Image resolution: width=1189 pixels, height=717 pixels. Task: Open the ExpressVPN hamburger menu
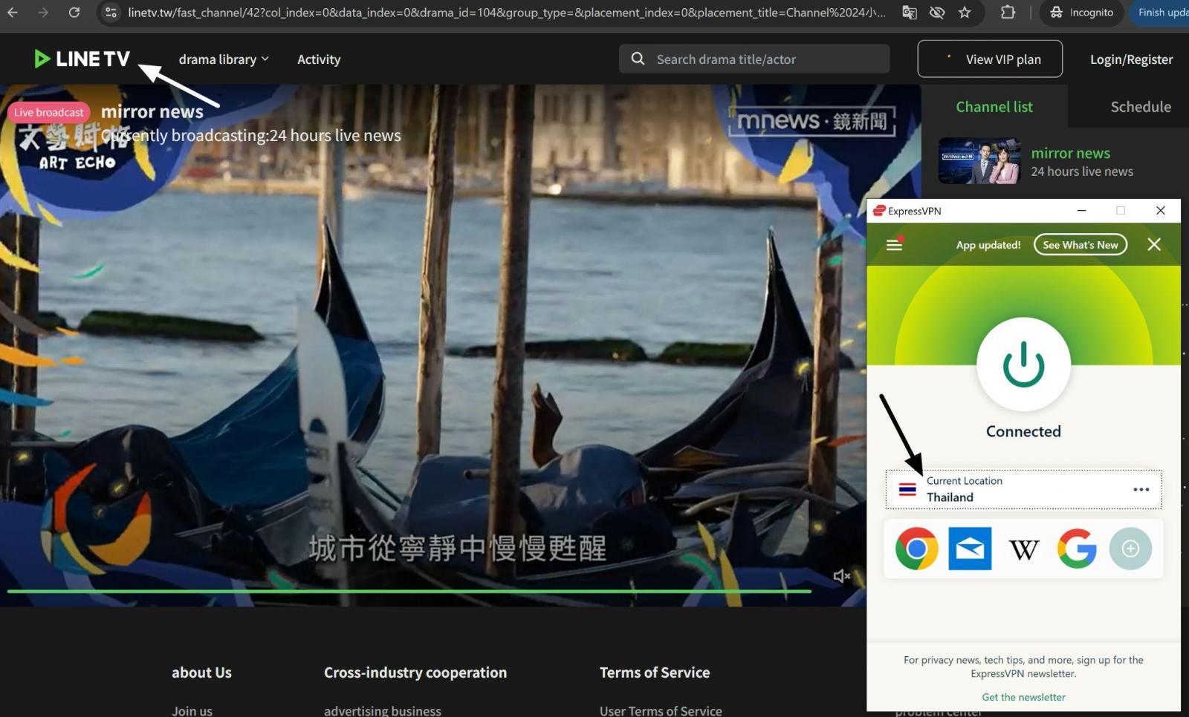pyautogui.click(x=893, y=244)
